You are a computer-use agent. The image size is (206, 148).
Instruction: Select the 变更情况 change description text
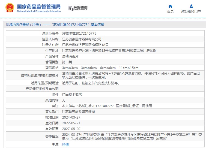pos(132,137)
